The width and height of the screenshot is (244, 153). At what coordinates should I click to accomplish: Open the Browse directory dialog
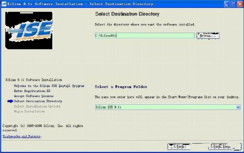208,36
